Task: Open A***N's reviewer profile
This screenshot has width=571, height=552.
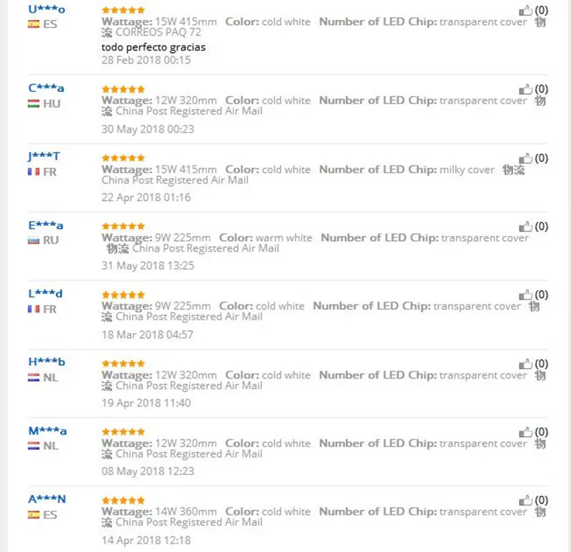Action: point(47,499)
